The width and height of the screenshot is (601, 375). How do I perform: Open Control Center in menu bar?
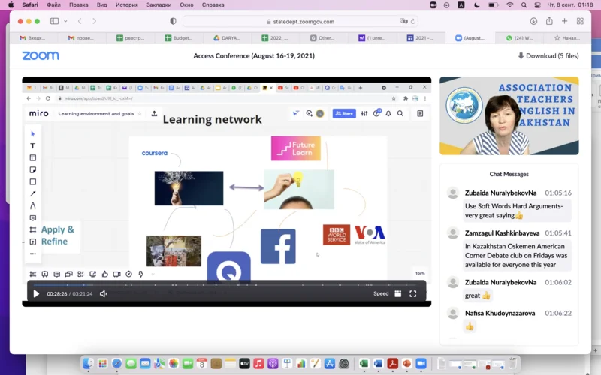coord(537,5)
